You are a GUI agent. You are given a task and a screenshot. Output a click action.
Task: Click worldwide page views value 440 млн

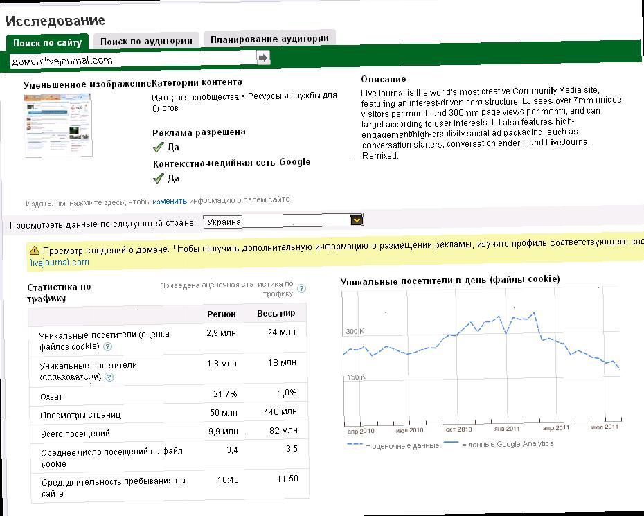click(x=280, y=411)
